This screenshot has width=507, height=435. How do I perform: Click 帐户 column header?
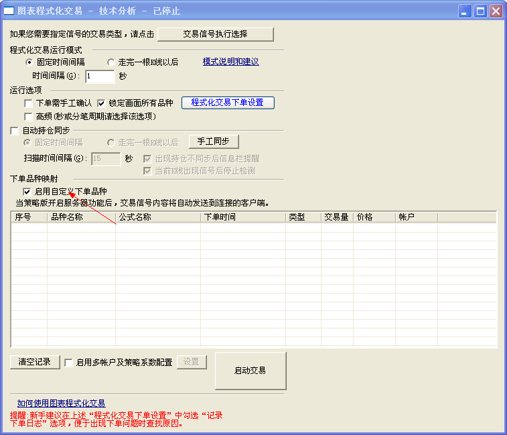pos(417,217)
